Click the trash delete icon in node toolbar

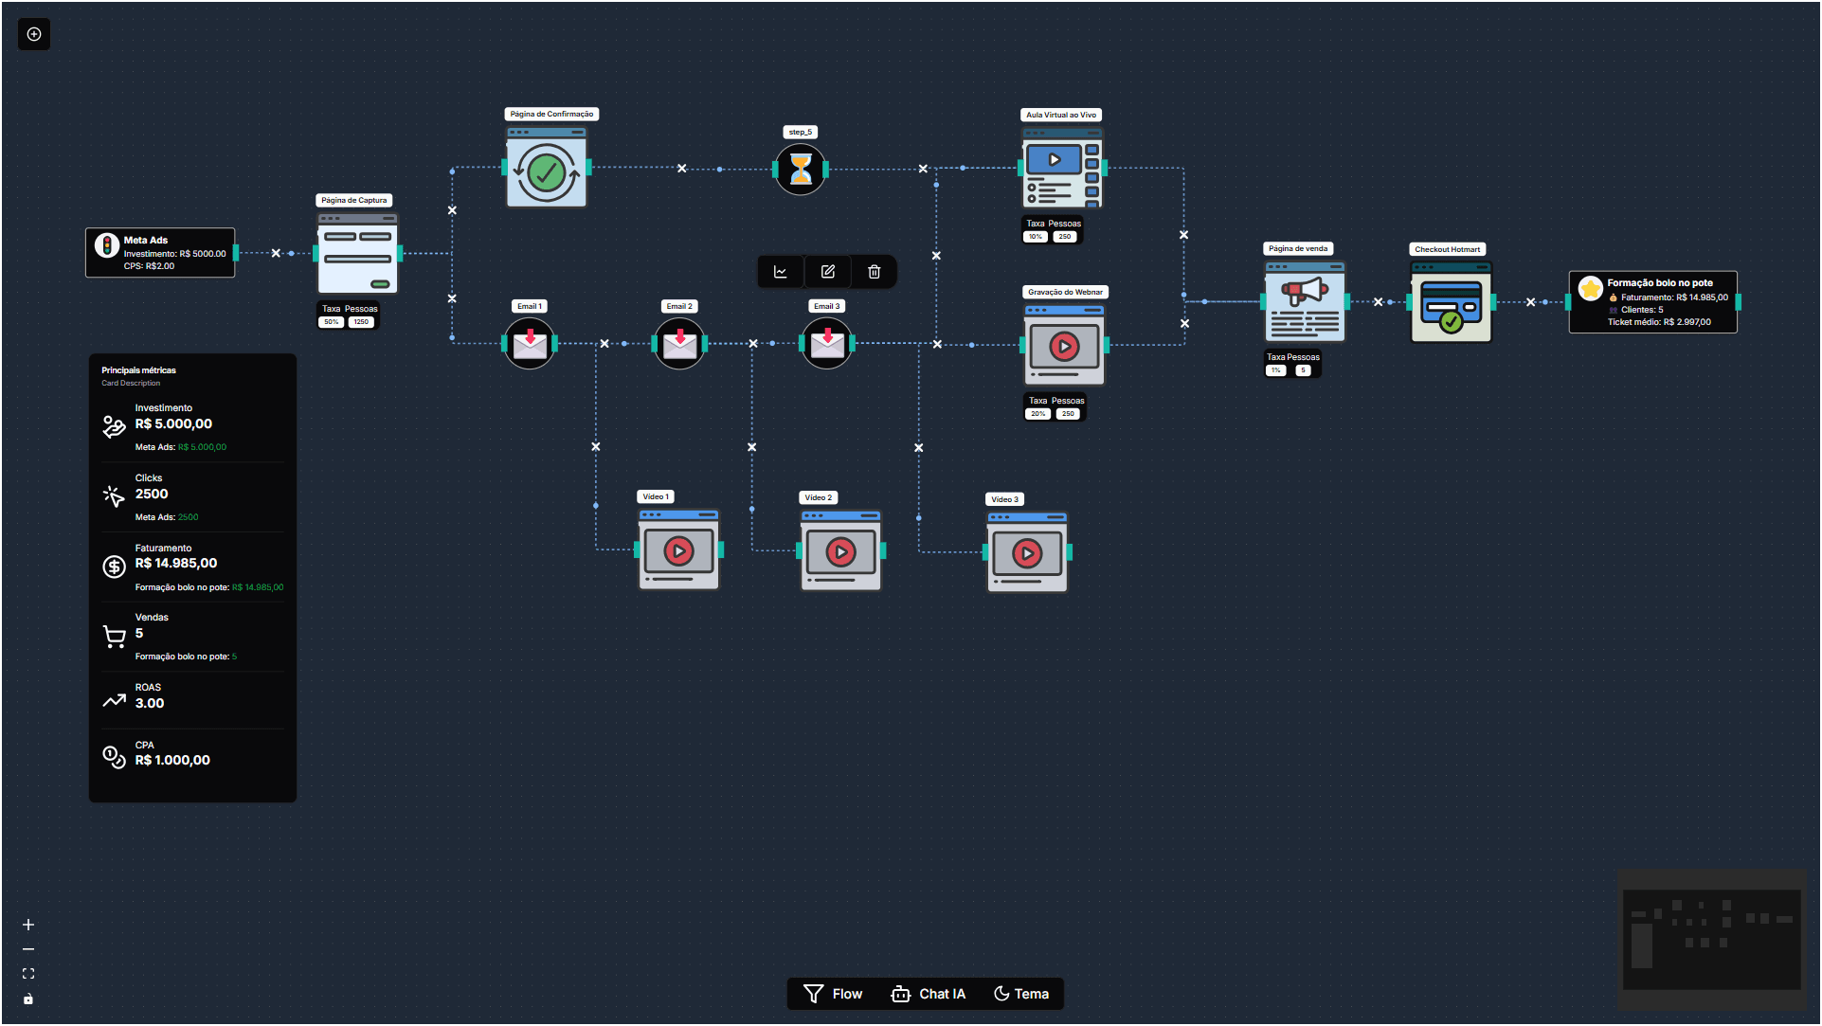[x=874, y=272]
